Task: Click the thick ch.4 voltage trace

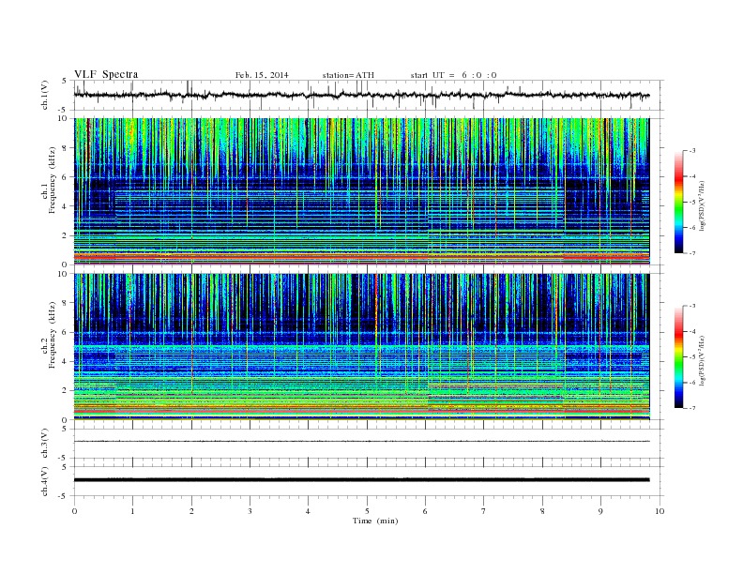Action: 361,480
